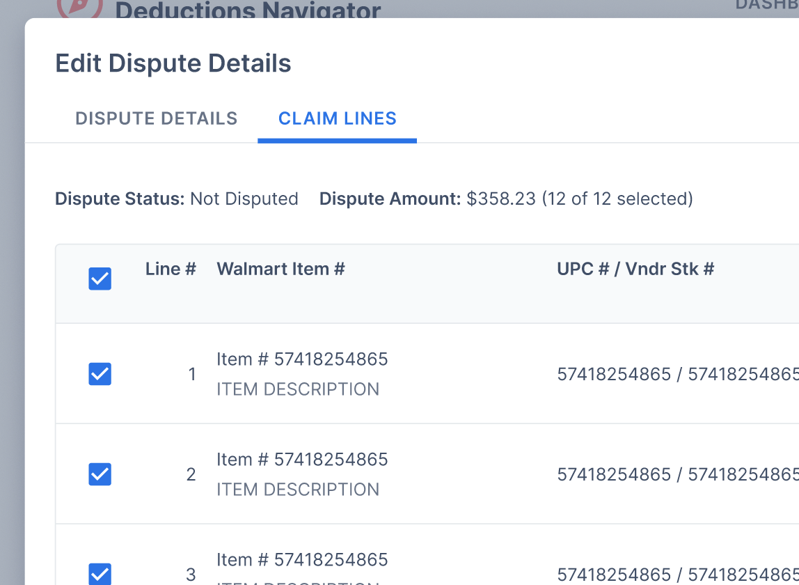799x585 pixels.
Task: Click Item # 57418254865 on line 1
Action: tap(302, 359)
